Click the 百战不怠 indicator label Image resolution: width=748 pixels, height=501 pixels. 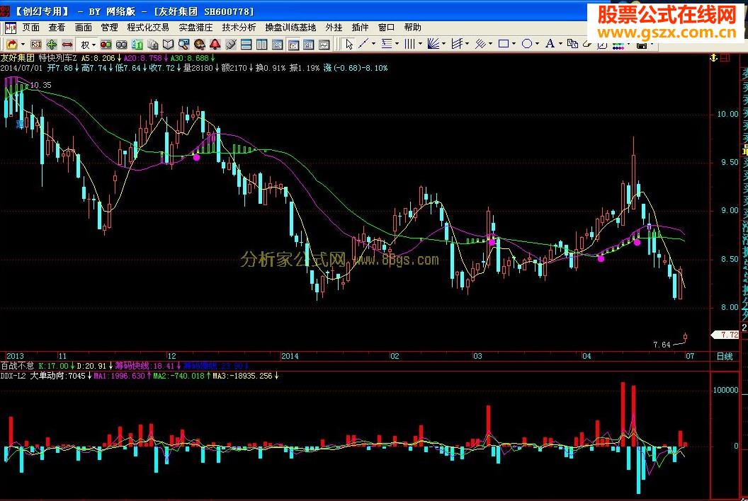tap(17, 366)
